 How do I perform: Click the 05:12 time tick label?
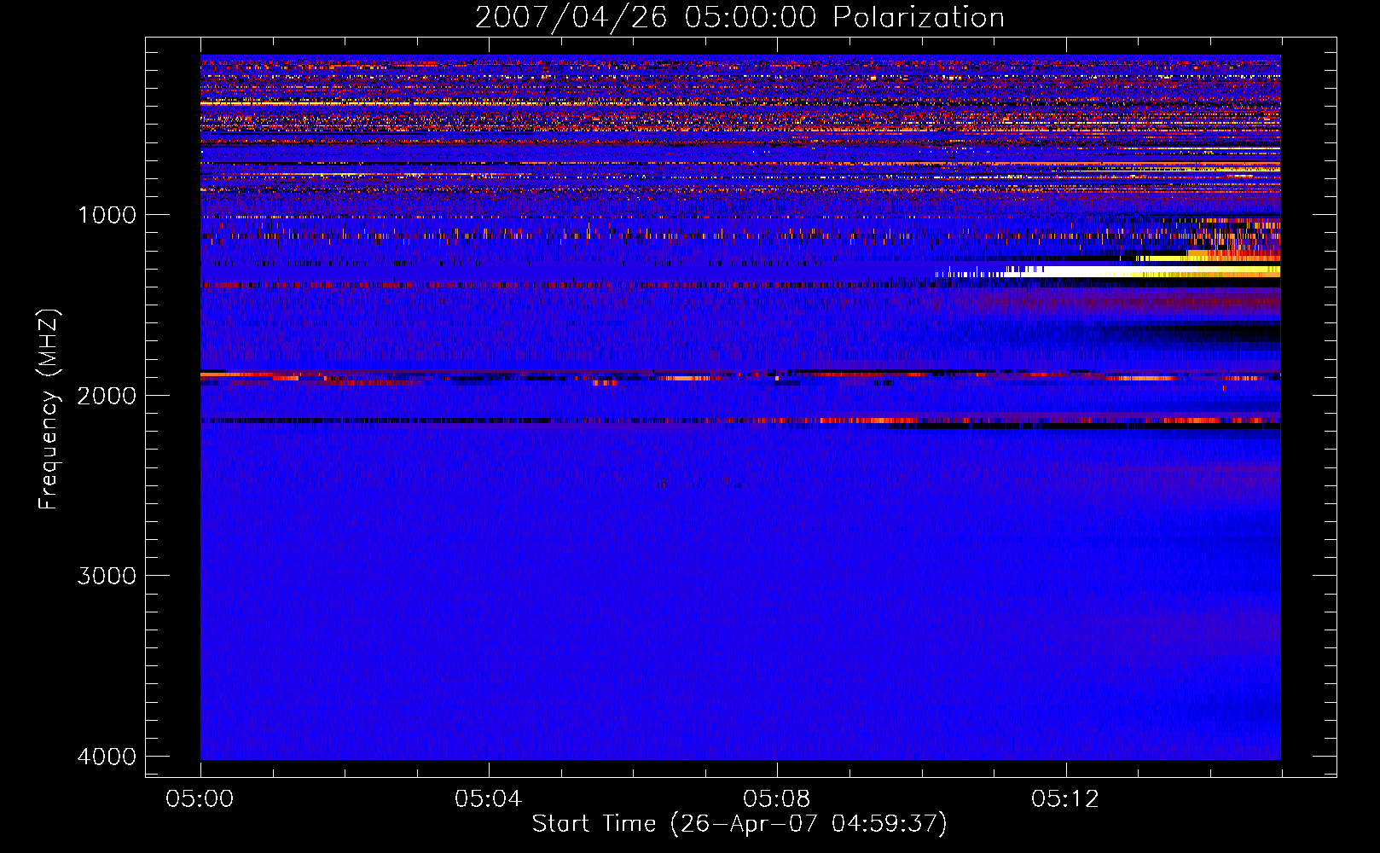[1065, 799]
